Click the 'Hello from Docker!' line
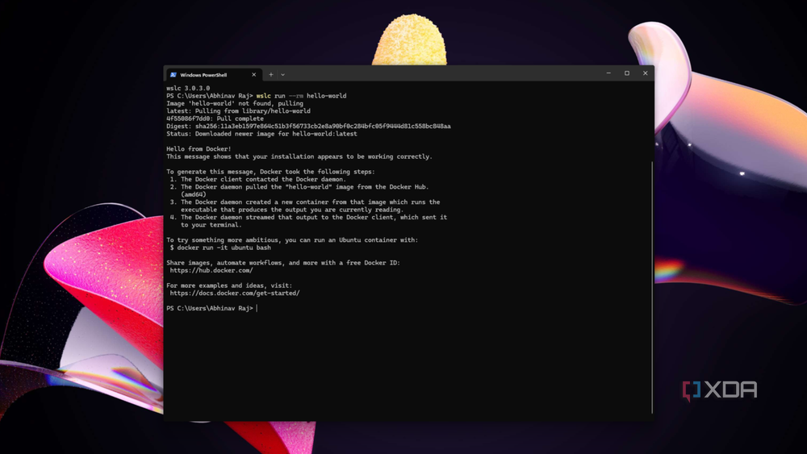This screenshot has height=454, width=807. pos(199,149)
